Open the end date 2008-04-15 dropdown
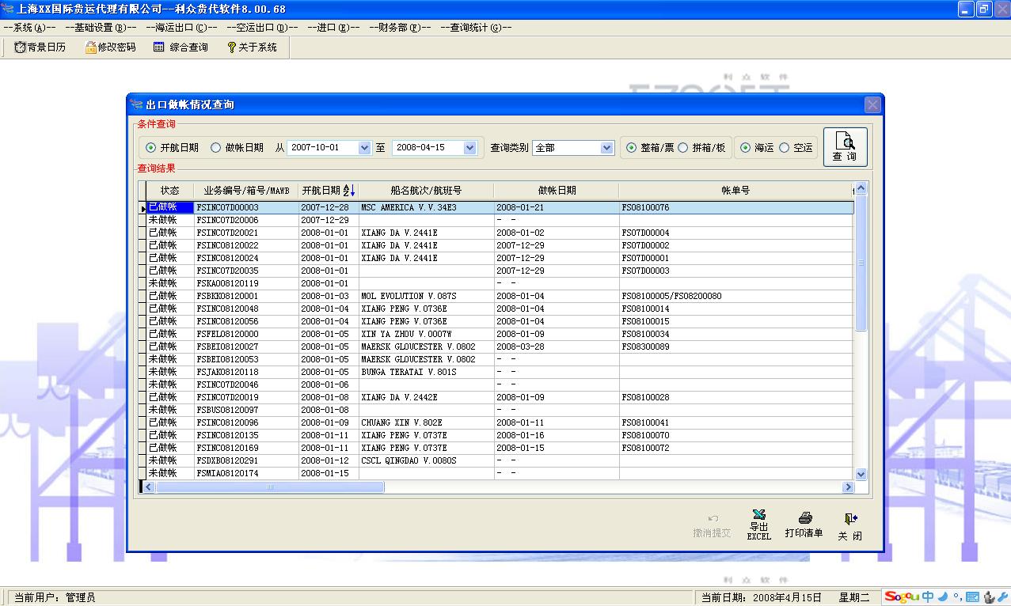1011x606 pixels. point(470,148)
